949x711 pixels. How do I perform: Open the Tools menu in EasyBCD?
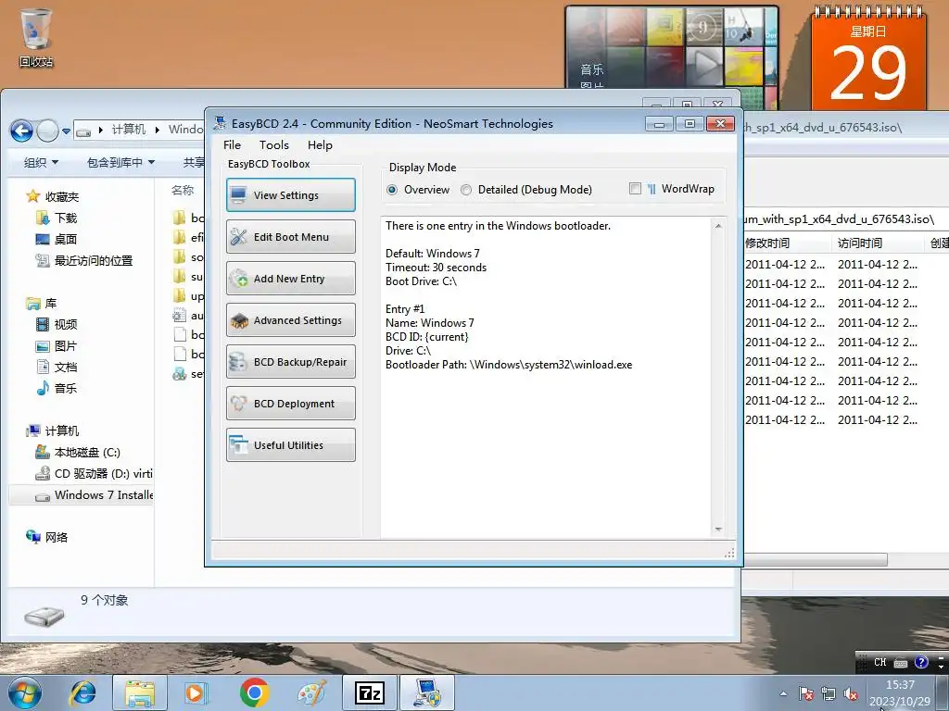[x=274, y=145]
